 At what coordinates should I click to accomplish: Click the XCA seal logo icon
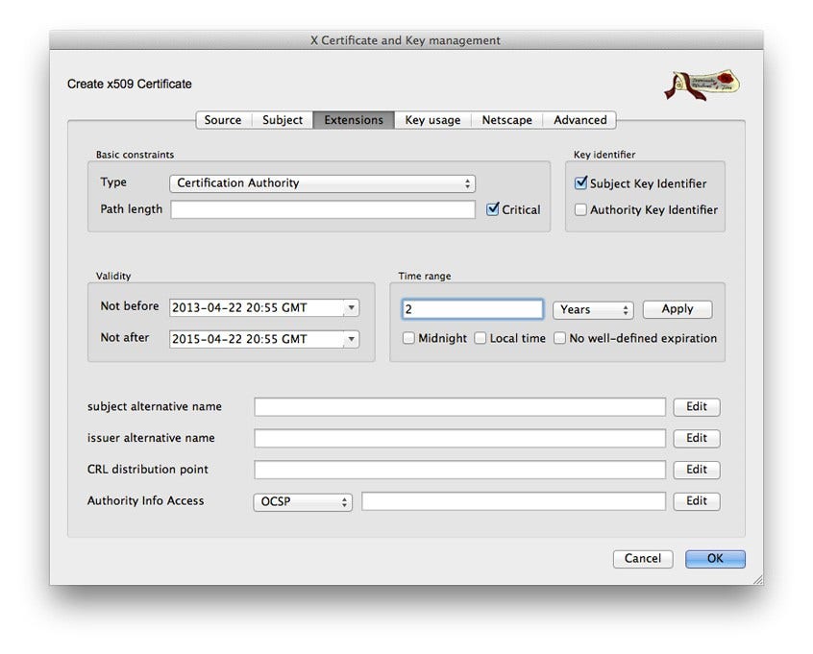(x=701, y=84)
